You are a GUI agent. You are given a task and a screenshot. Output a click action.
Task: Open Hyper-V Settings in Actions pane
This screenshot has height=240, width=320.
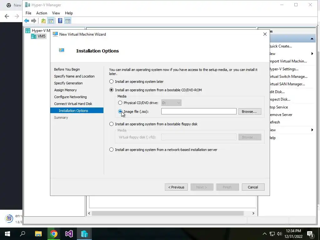284,69
